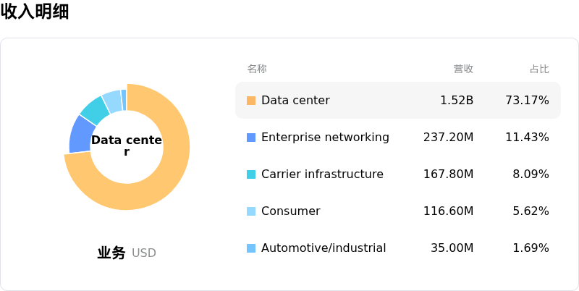Screen dimensions: 579x291
Task: Select the Consumer row label
Action: [x=290, y=211]
